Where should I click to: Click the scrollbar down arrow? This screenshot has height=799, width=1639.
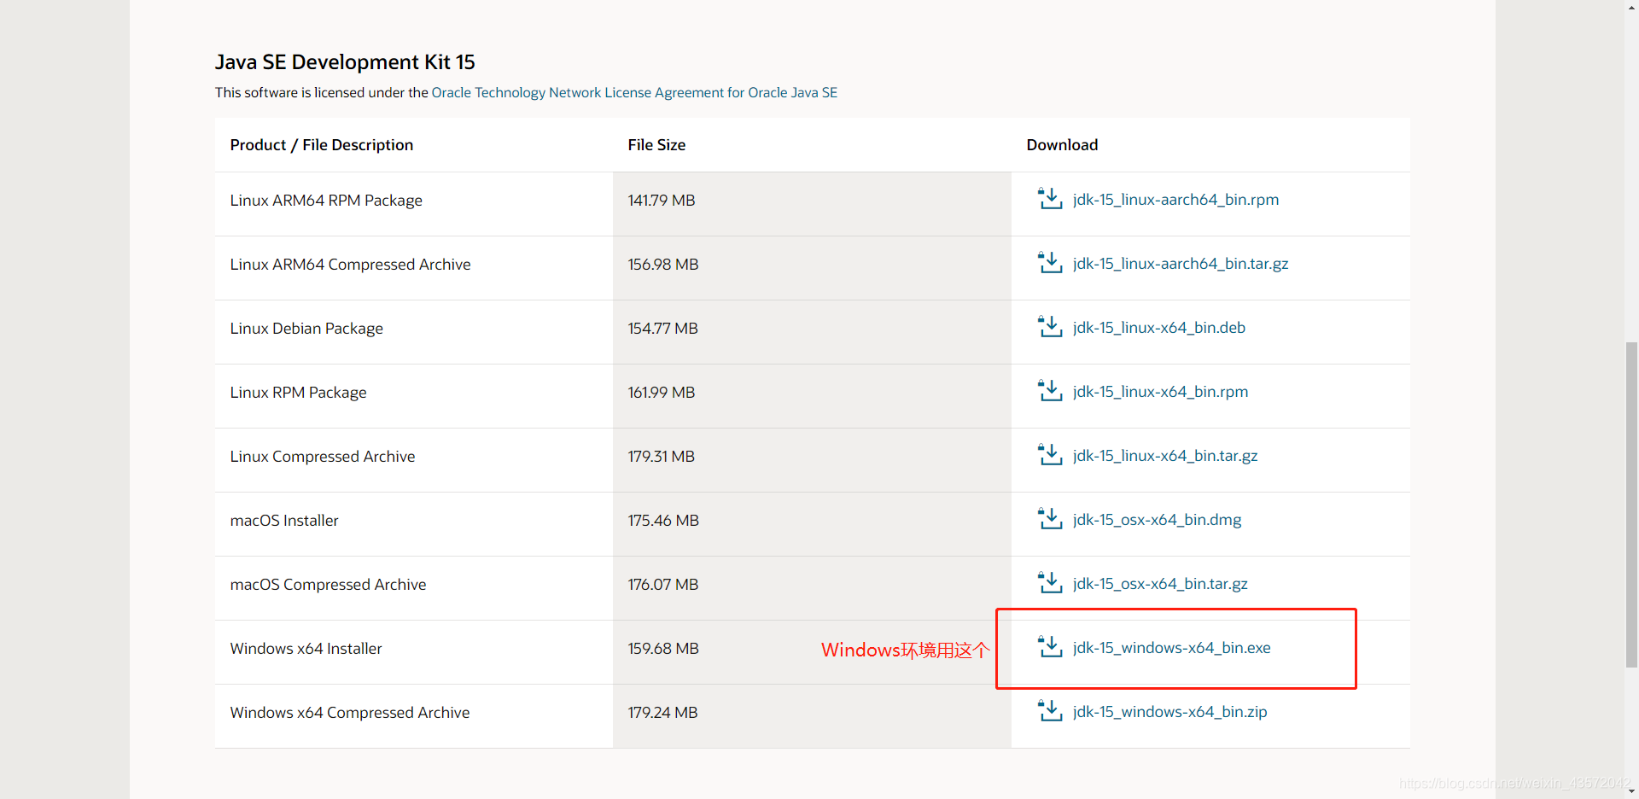1631,791
